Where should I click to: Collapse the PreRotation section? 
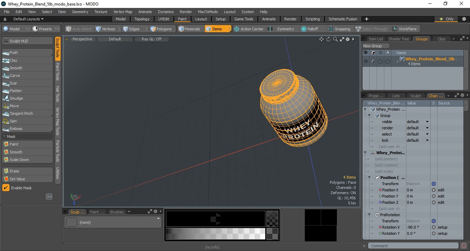[369, 215]
